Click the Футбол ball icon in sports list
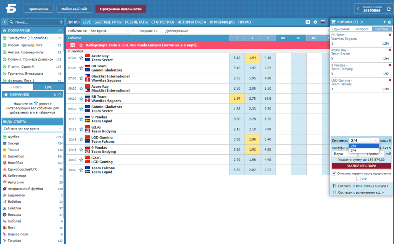This screenshot has height=244, width=394. pyautogui.click(x=5, y=137)
